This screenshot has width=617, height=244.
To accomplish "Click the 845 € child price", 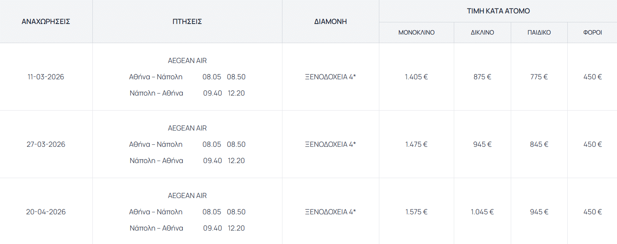I will click(539, 144).
